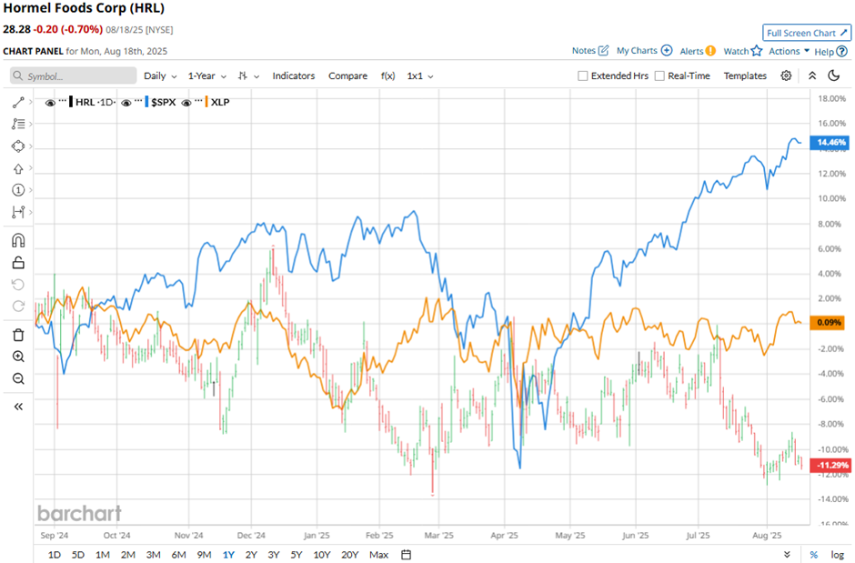
Task: Open Alerts warning icon
Action: 710,51
